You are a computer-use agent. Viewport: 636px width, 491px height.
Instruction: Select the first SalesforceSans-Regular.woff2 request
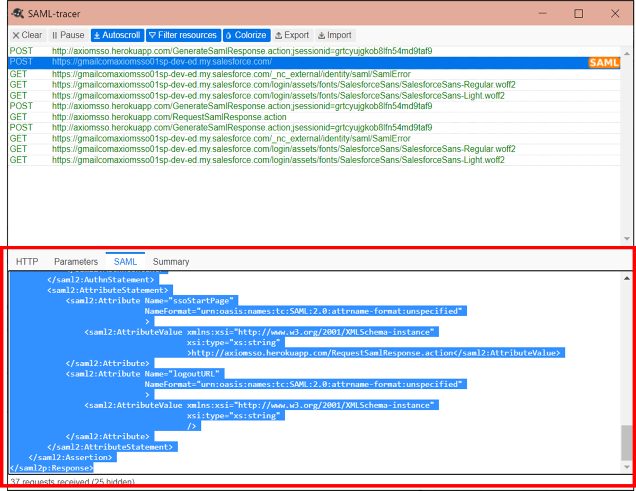pos(314,85)
